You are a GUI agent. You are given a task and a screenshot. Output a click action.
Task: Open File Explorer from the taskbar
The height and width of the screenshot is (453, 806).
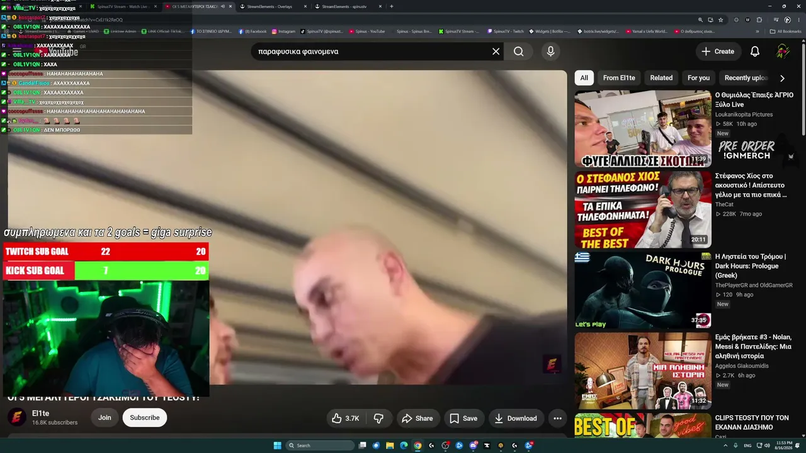coord(390,445)
